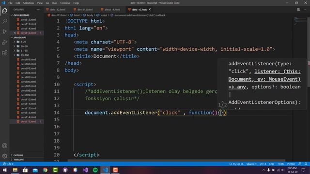The width and height of the screenshot is (310, 174).
Task: Open Spotify from the taskbar
Action: click(x=95, y=170)
